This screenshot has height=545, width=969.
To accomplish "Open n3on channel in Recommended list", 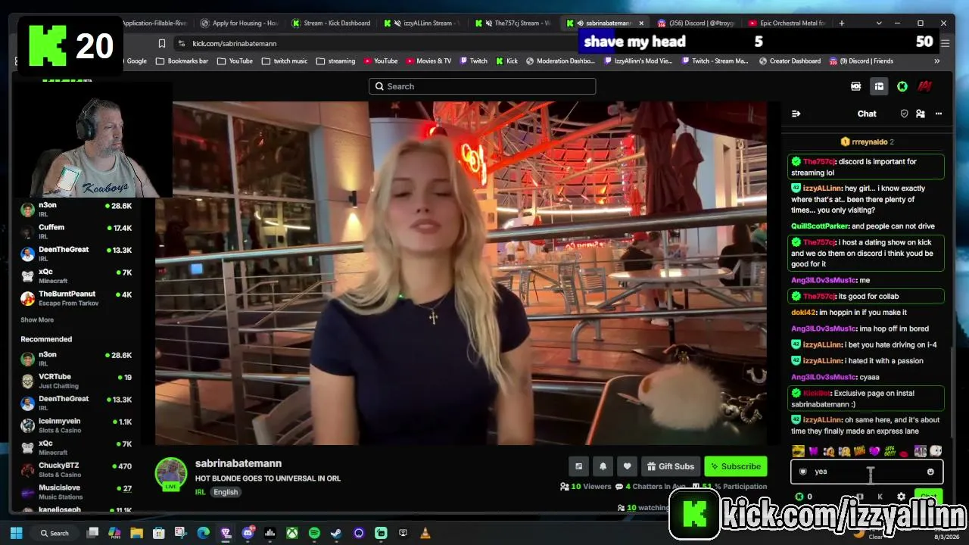I will 76,359.
